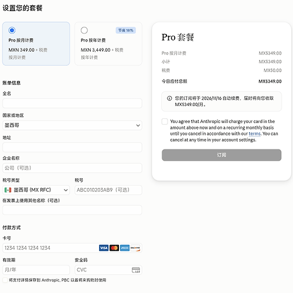Click the 节省 18% badge

pyautogui.click(x=126, y=30)
